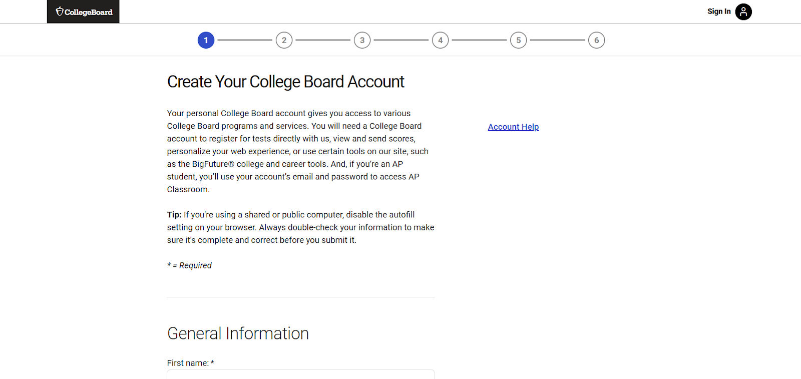Click progress line between steps 5 and 6
801x379 pixels.
click(557, 40)
